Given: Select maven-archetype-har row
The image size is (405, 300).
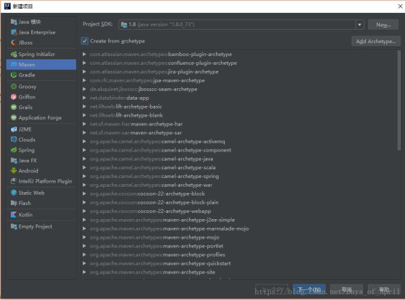Looking at the screenshot, I should tap(239, 124).
